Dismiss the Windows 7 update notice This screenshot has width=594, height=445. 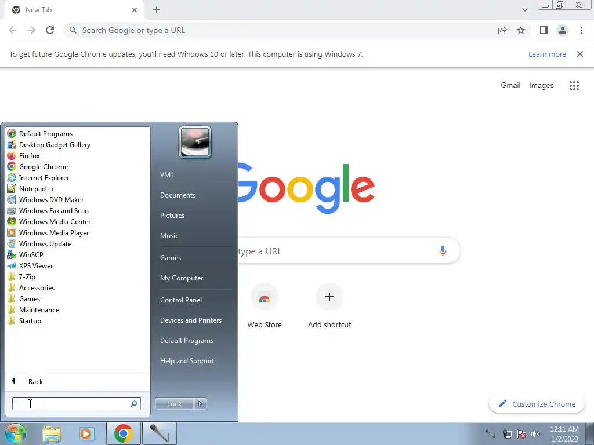pos(579,54)
